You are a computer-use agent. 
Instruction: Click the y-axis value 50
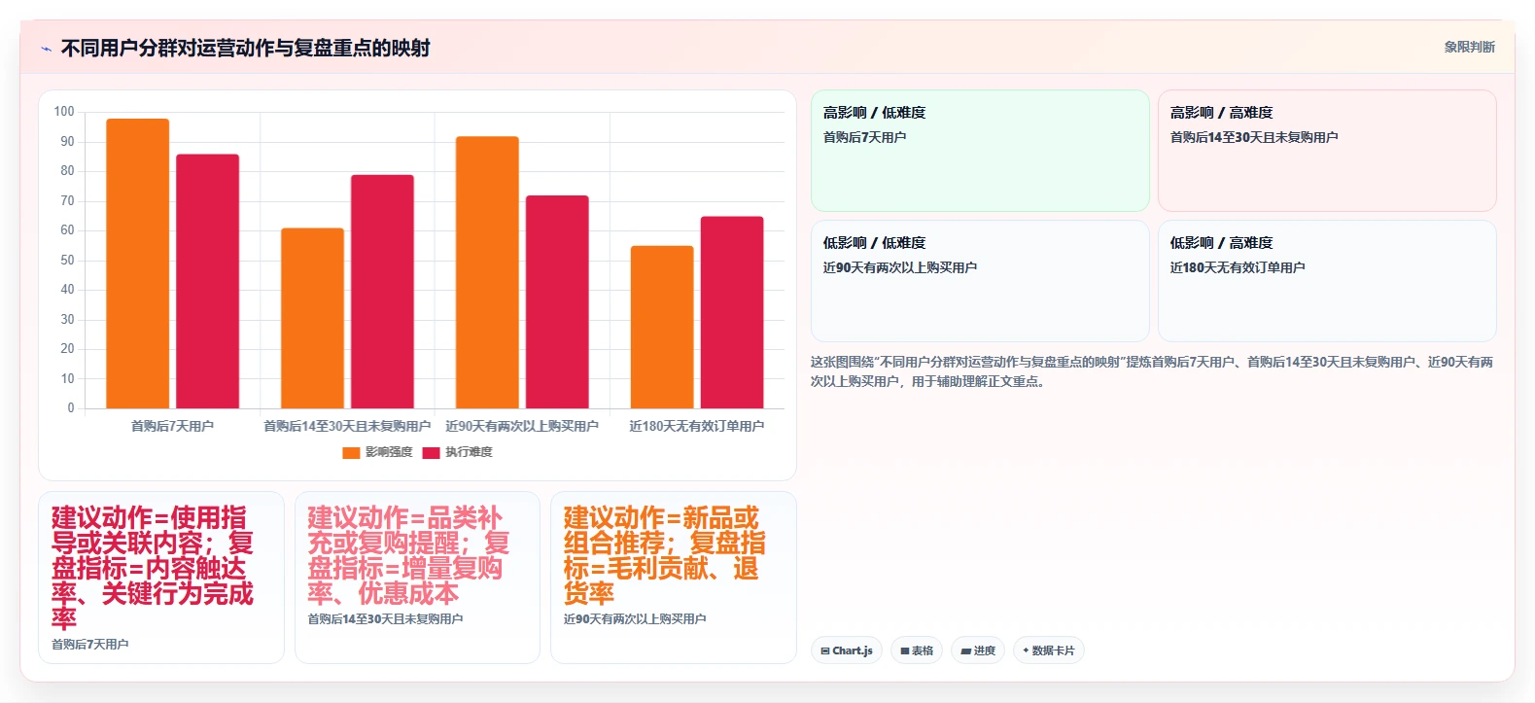pyautogui.click(x=67, y=260)
